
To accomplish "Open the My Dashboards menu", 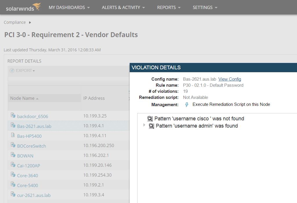I will click(x=69, y=7).
